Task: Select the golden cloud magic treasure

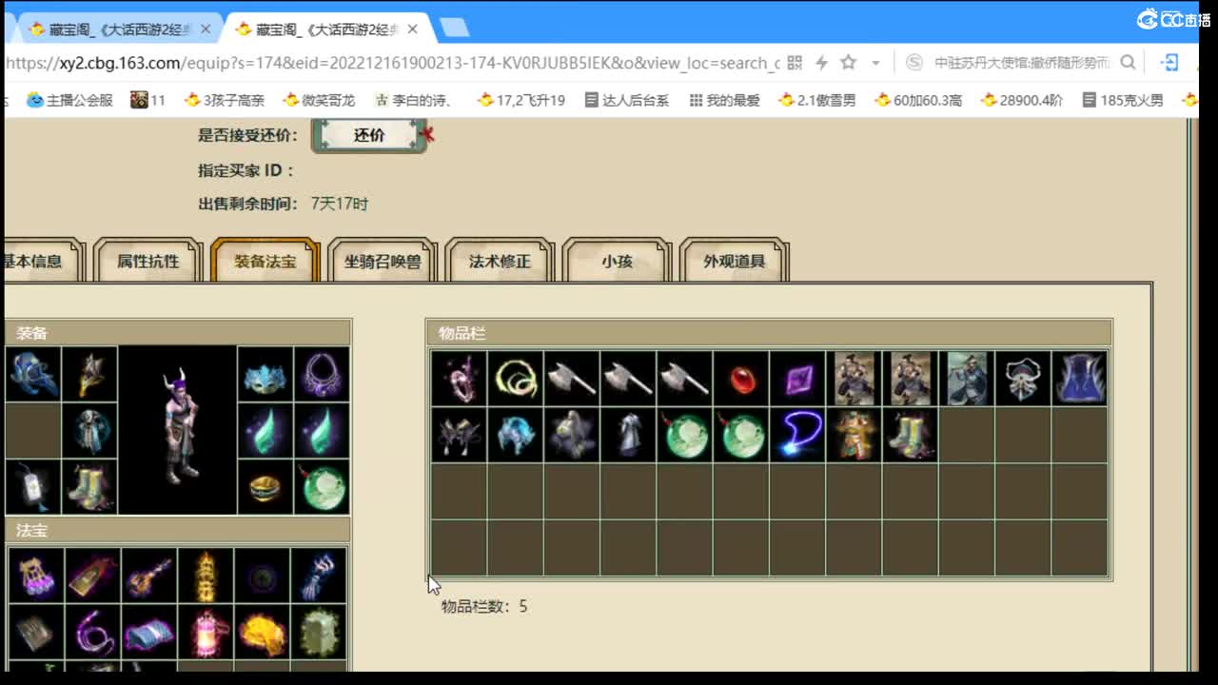Action: click(x=262, y=632)
